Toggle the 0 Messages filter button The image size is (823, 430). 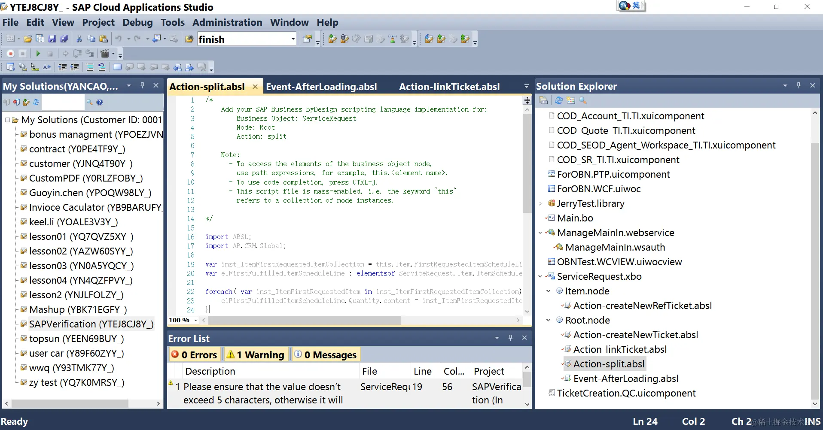click(x=326, y=355)
